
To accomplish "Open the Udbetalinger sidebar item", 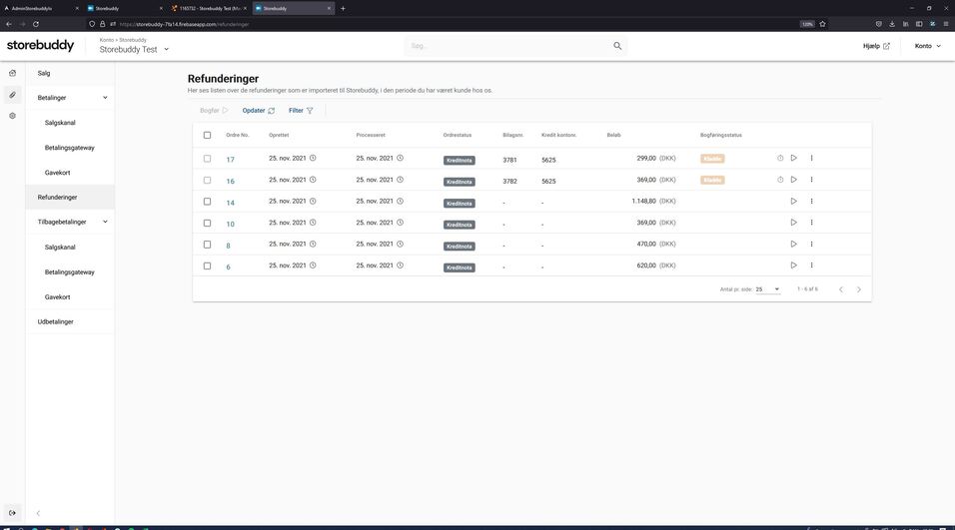I will tap(56, 321).
